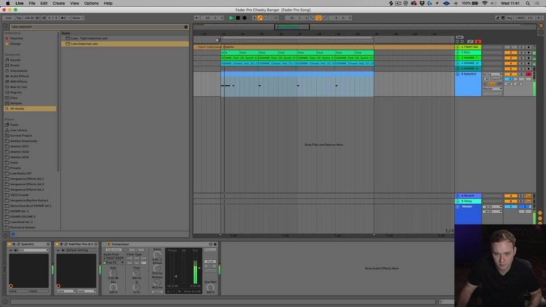This screenshot has height=307, width=546.
Task: Toggle the Sylenth1 device activator
Action: [x=10, y=244]
